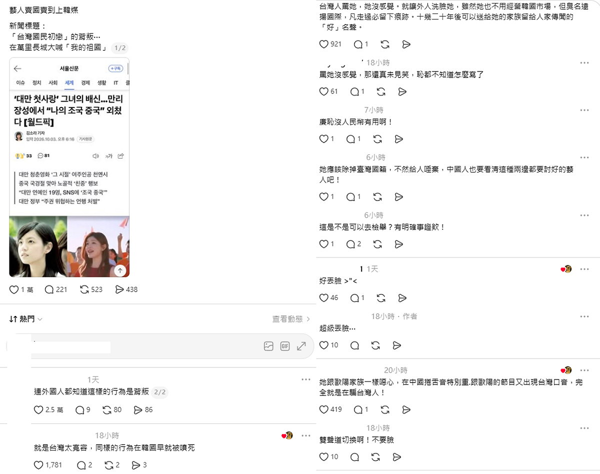
Task: Open the main post's 221 replies
Action: coord(49,289)
